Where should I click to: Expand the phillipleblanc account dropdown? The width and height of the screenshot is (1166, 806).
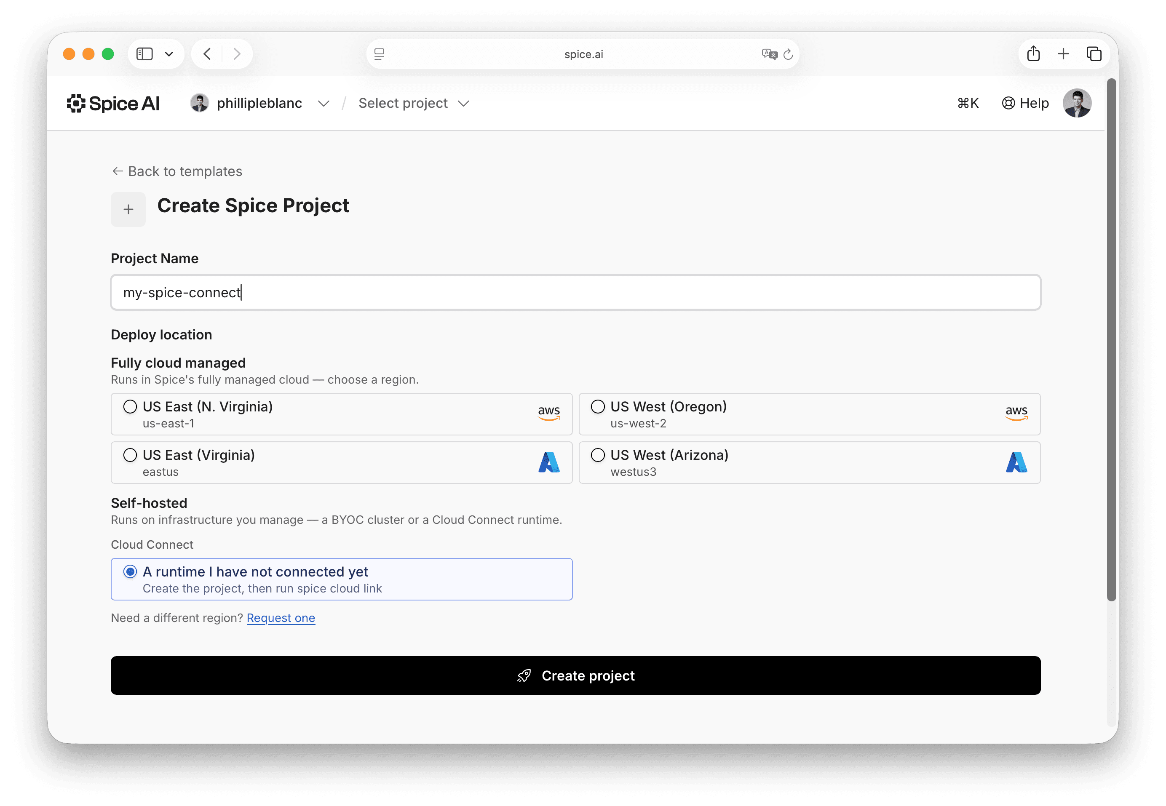(324, 104)
